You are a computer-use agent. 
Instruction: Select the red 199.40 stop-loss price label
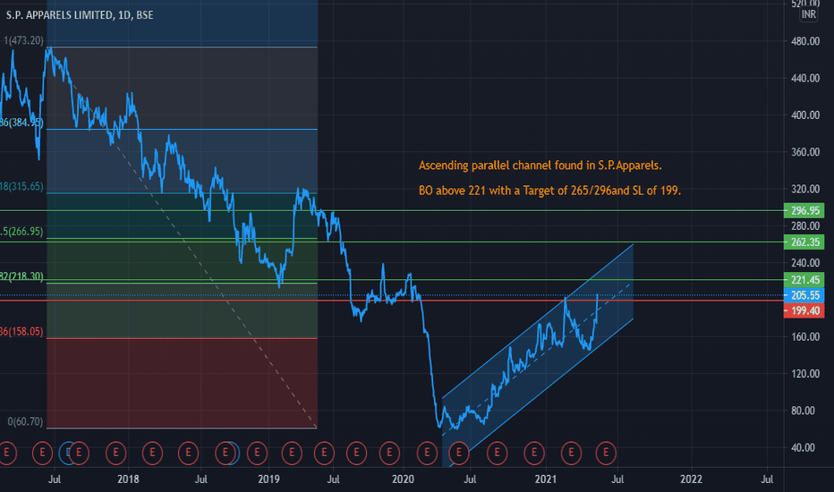[x=804, y=310]
